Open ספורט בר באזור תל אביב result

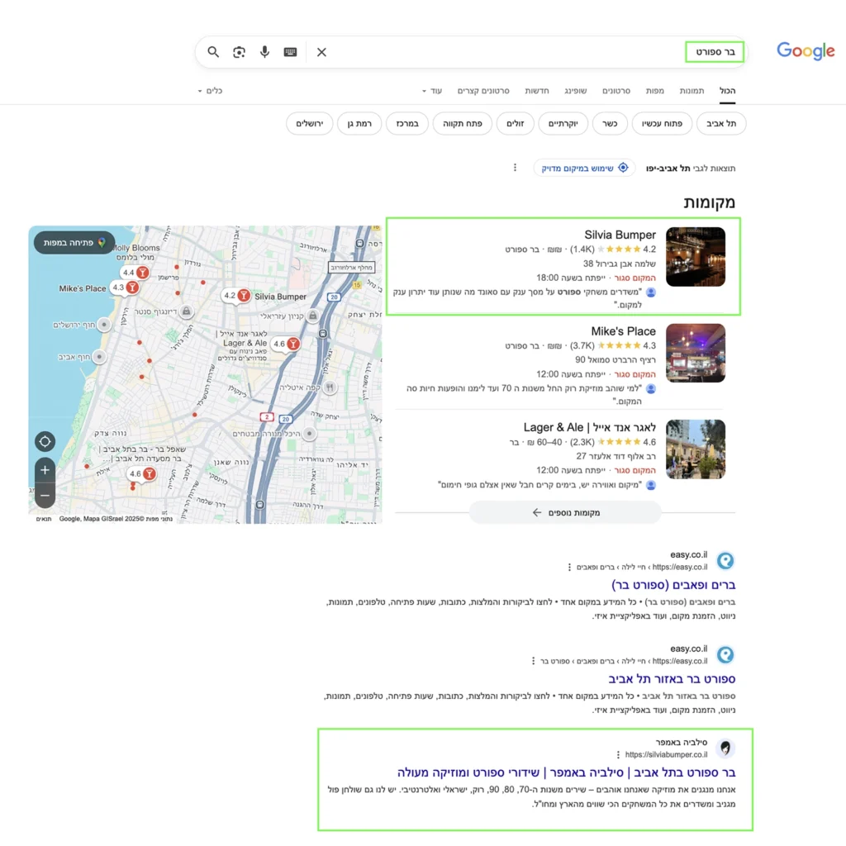(x=672, y=678)
